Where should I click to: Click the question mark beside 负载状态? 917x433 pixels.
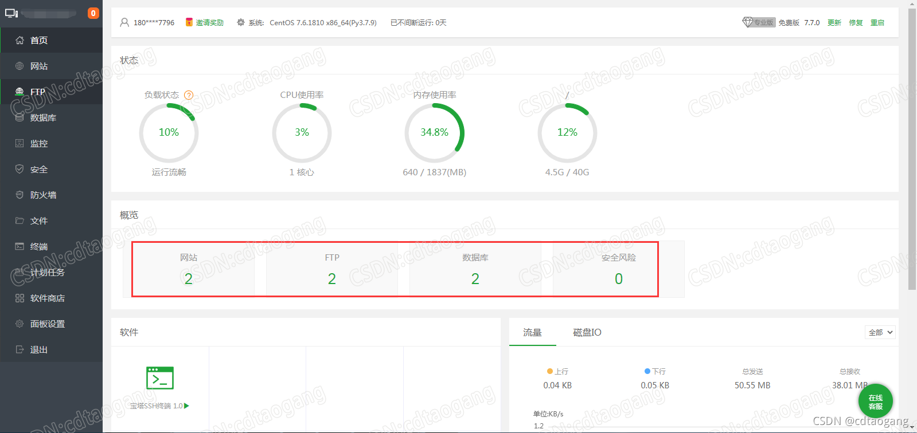click(x=189, y=95)
